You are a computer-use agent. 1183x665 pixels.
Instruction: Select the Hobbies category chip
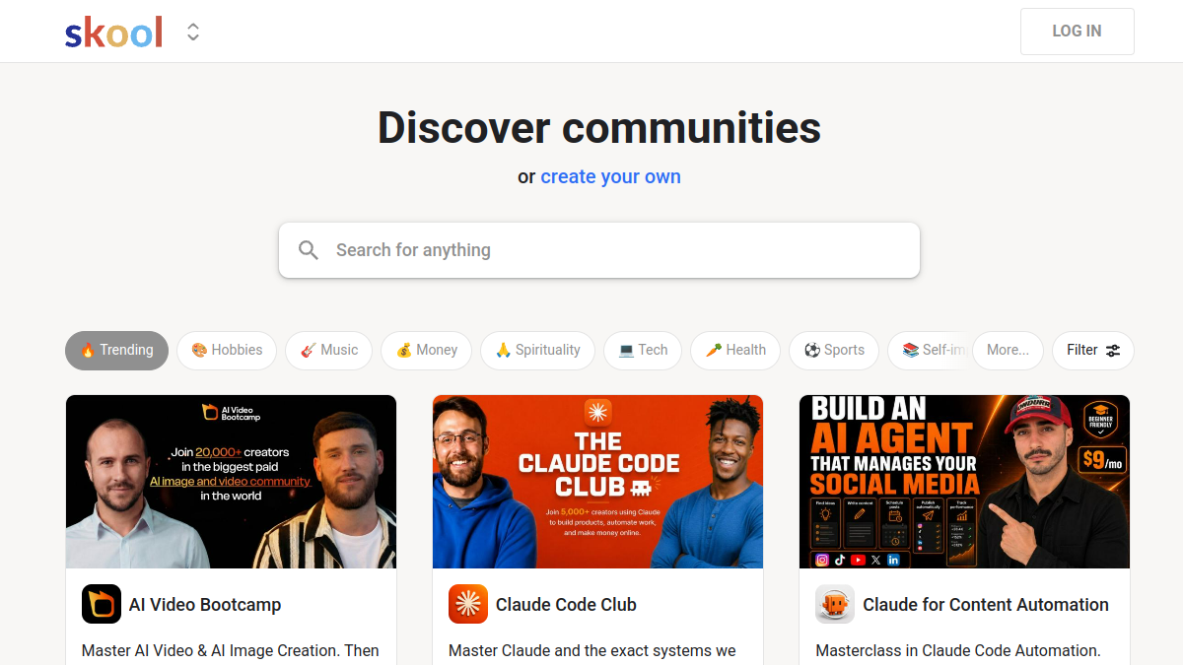227,350
